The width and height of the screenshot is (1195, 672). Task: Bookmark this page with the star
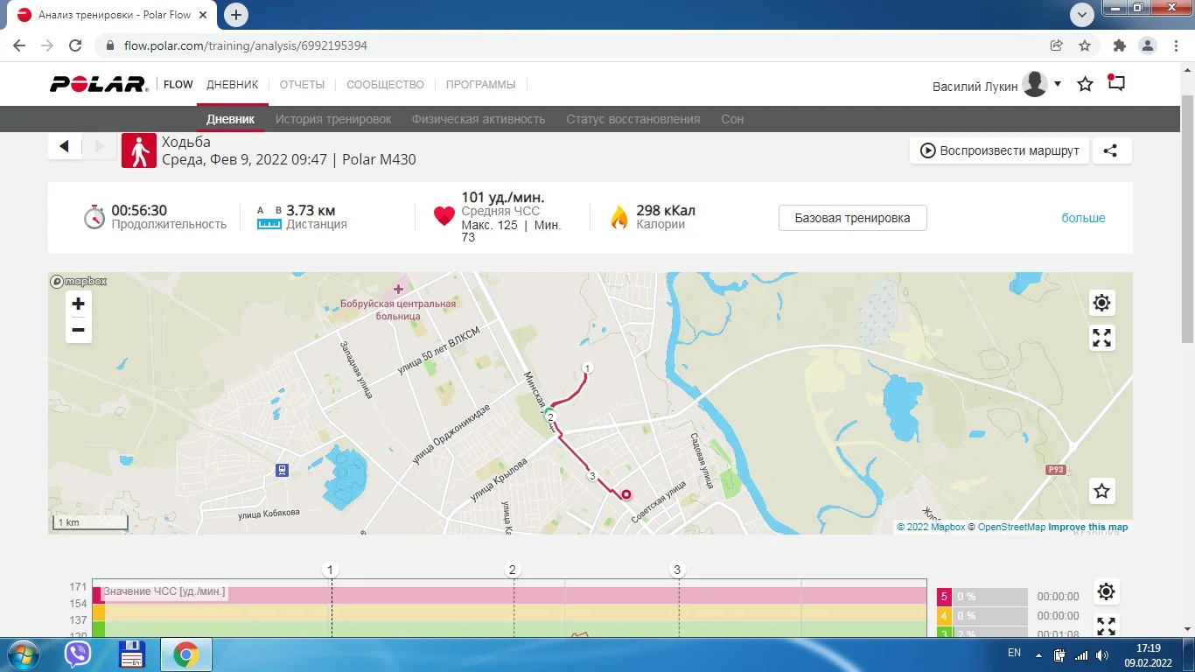[1085, 45]
